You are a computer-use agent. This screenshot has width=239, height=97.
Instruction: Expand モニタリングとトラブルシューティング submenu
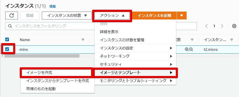pyautogui.click(x=135, y=80)
